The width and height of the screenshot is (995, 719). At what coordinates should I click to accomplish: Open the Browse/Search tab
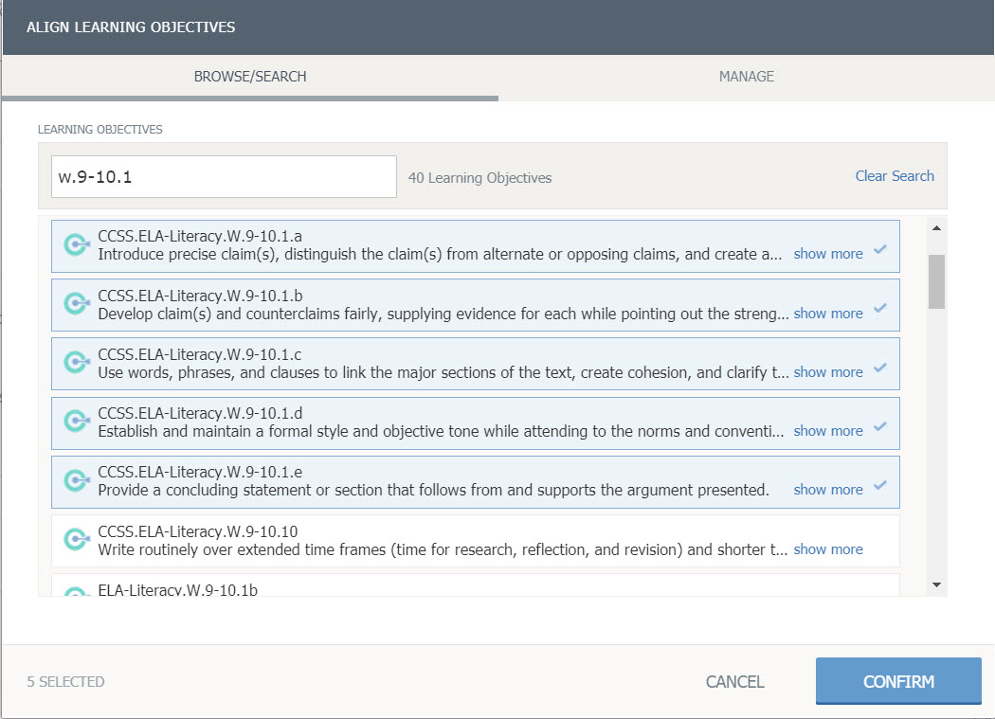250,77
